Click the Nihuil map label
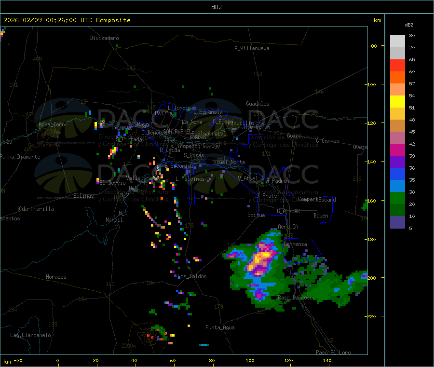Image resolution: width=434 pixels, height=367 pixels. [114, 220]
